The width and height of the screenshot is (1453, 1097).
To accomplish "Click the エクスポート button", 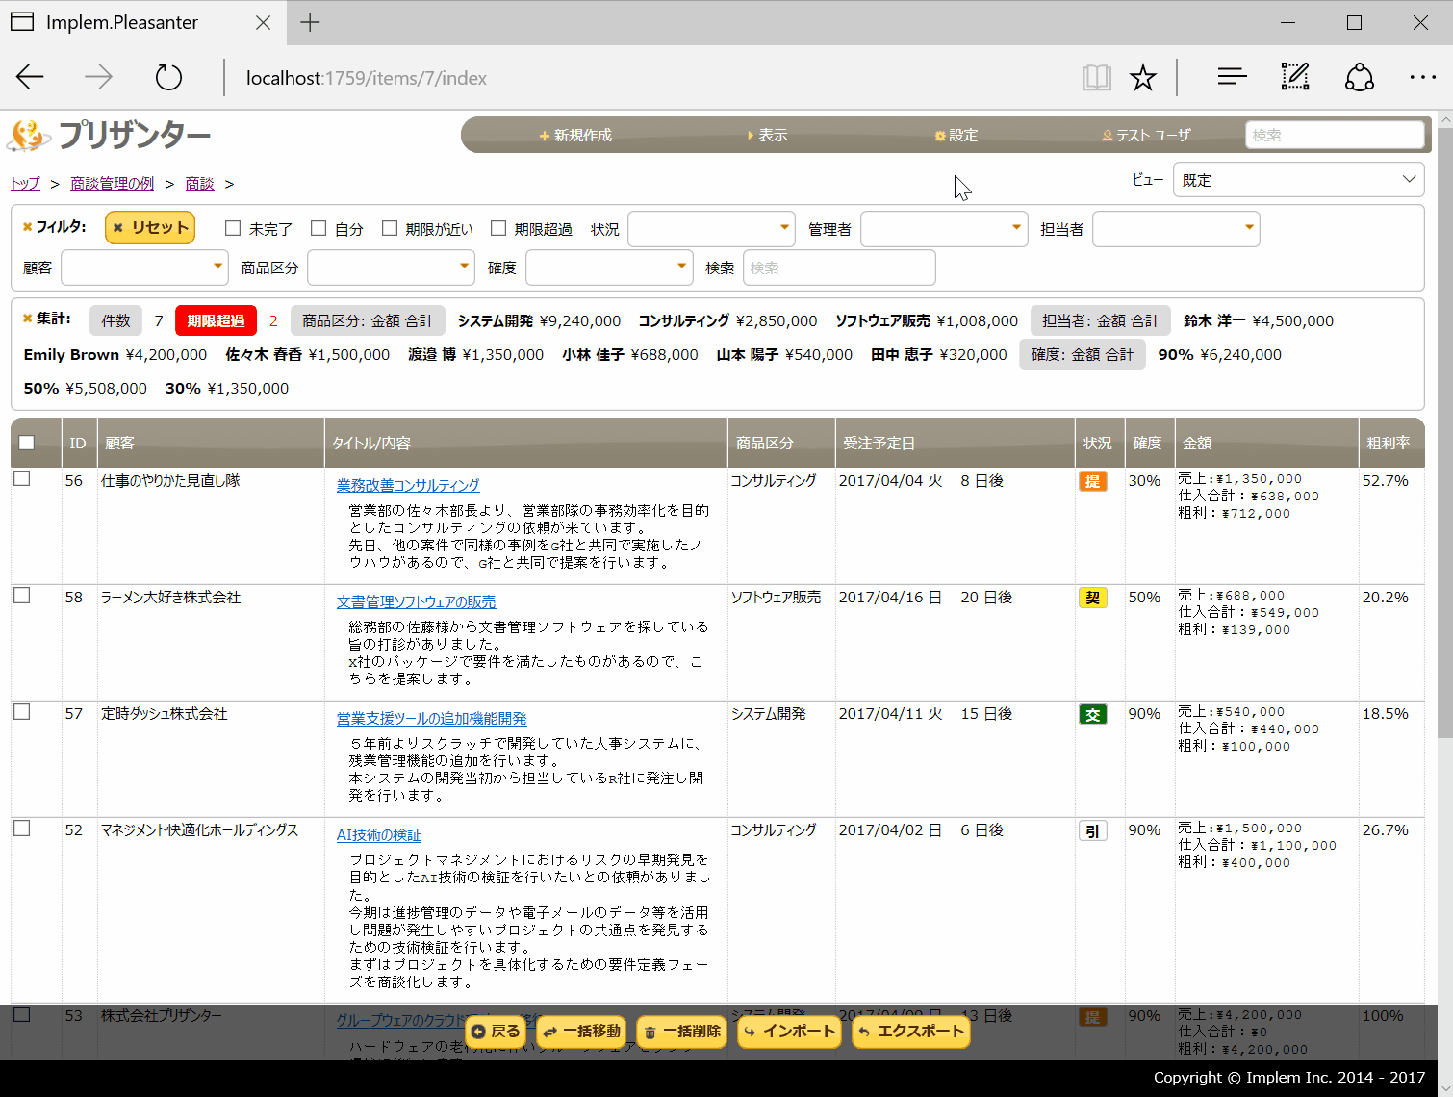I will 910,1032.
